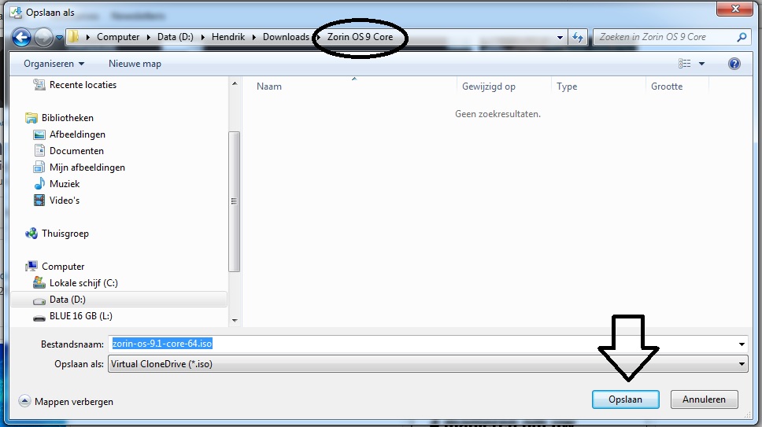Change the view with the view icon
762x427 pixels.
point(684,64)
